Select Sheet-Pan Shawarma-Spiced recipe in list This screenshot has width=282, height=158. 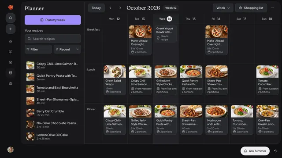click(x=53, y=101)
